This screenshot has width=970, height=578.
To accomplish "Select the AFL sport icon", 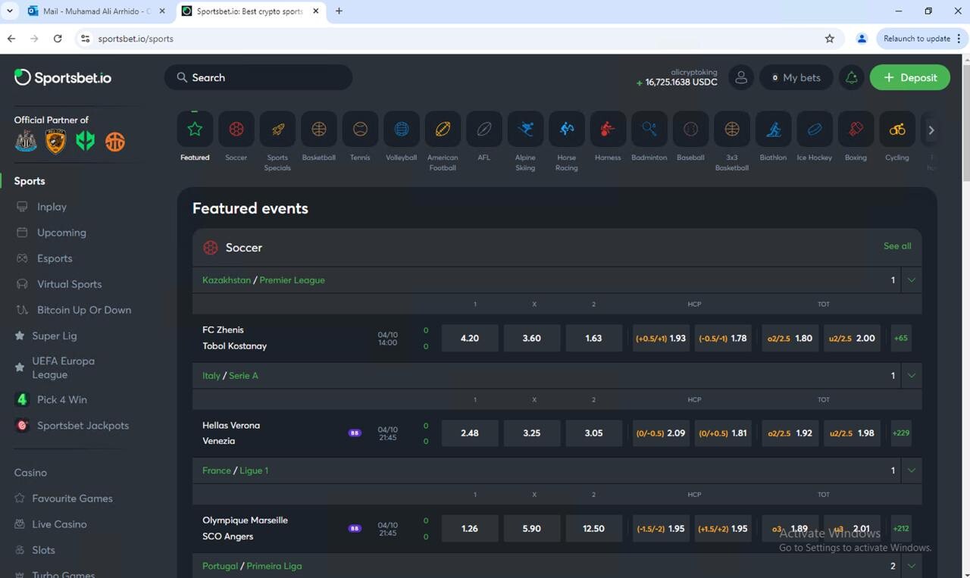I will click(484, 130).
